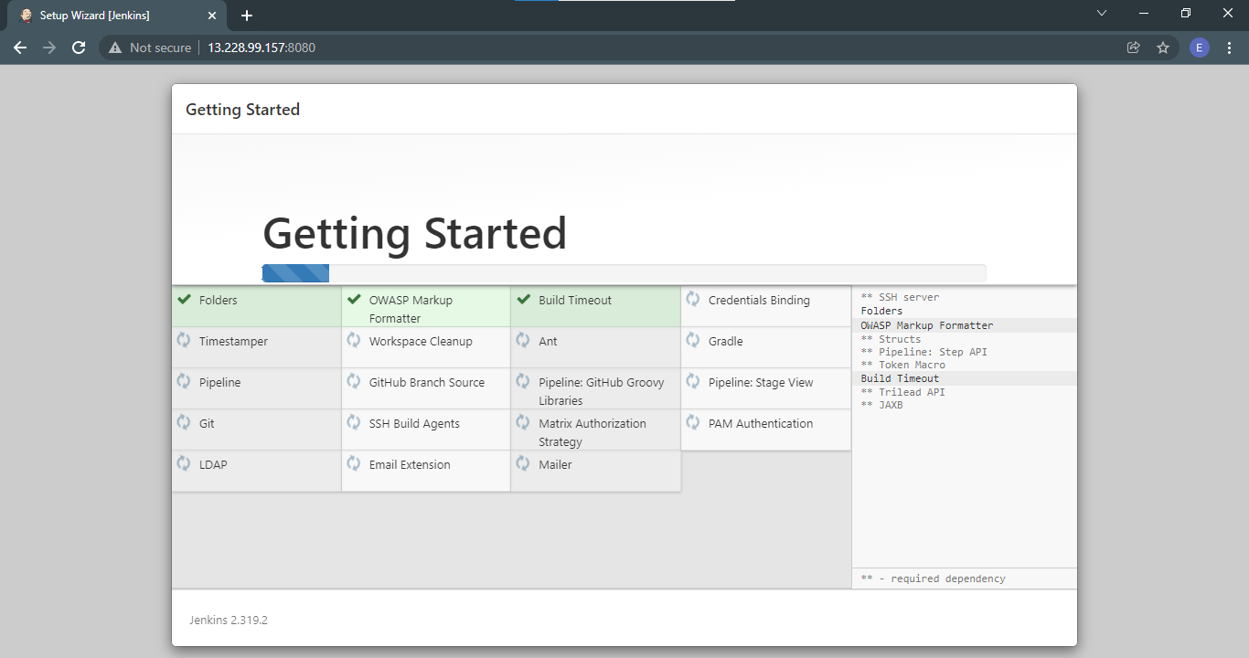Click 'Build Timeout' line in install log
The height and width of the screenshot is (658, 1249).
(x=900, y=378)
